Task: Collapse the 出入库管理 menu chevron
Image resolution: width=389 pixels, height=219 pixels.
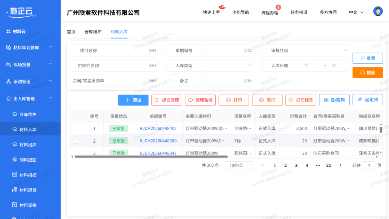Action: click(50, 98)
